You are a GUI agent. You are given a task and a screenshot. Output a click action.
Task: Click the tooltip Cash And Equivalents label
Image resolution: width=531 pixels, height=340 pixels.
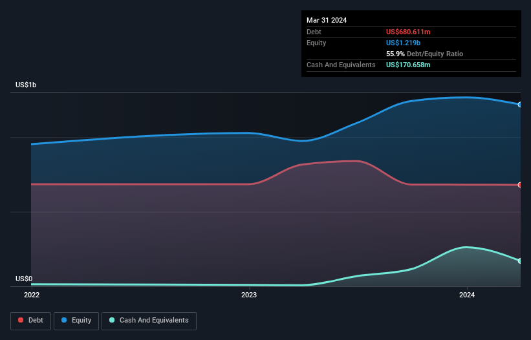tap(341, 65)
